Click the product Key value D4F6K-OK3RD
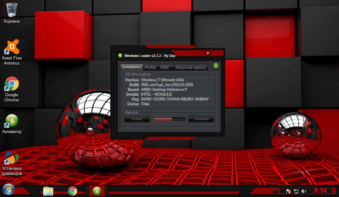Viewport: 339px width, 197px height. tap(175, 99)
